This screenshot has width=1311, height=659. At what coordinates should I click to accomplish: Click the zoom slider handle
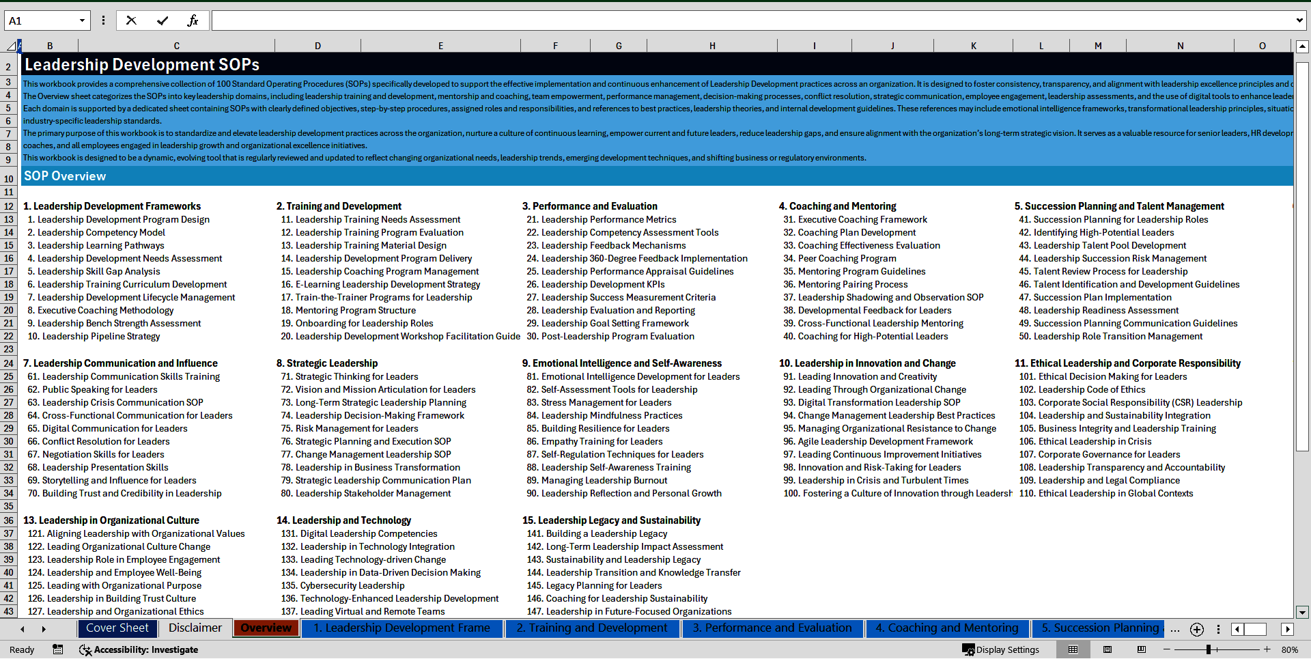1209,649
